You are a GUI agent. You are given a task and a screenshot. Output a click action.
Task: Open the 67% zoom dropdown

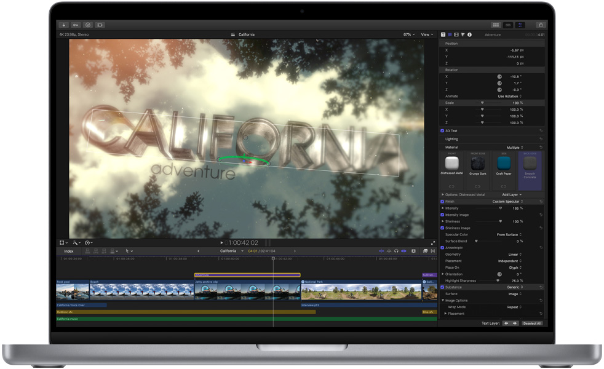(409, 34)
